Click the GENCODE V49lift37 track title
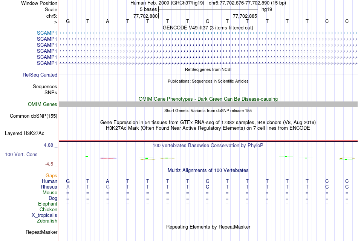 [208, 28]
